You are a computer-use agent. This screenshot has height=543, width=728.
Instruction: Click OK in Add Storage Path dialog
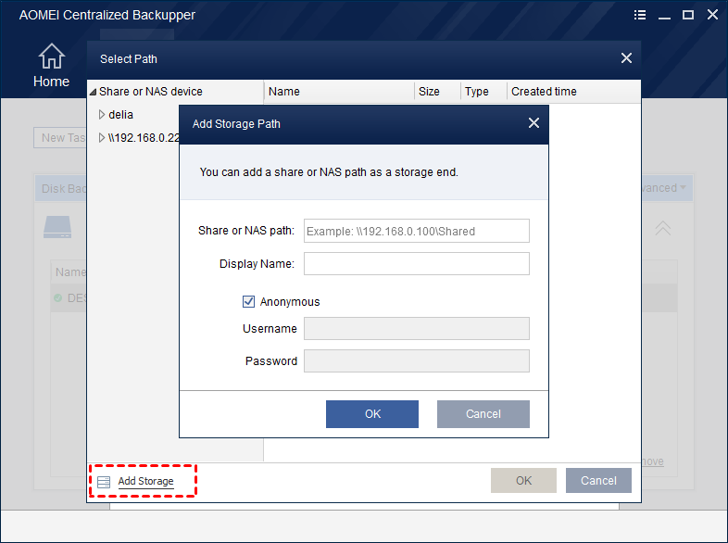click(x=372, y=414)
